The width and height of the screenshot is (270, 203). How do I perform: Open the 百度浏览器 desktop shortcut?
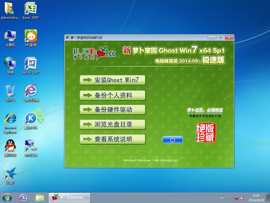click(31, 93)
